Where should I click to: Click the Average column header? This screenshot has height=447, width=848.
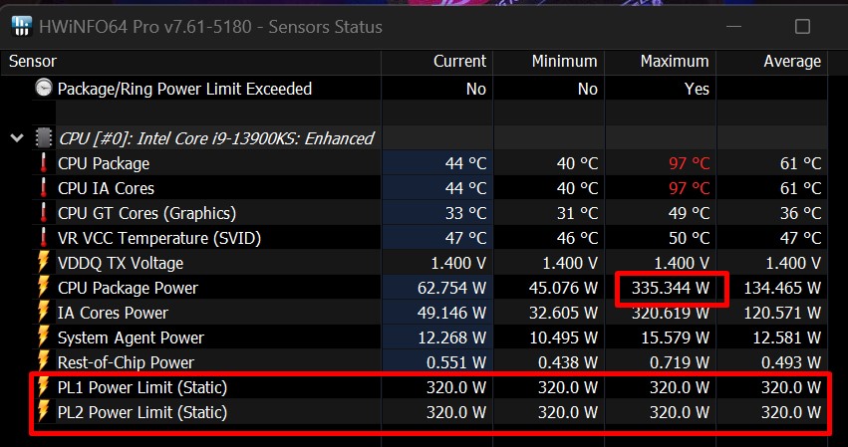[792, 61]
